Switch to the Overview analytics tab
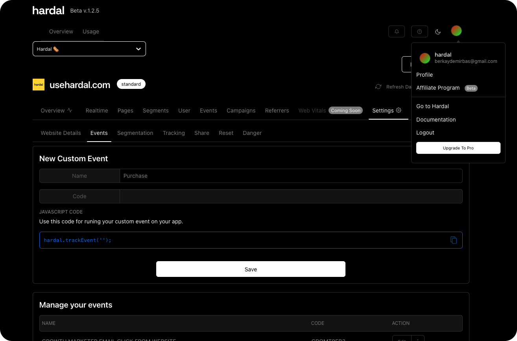 (57, 111)
